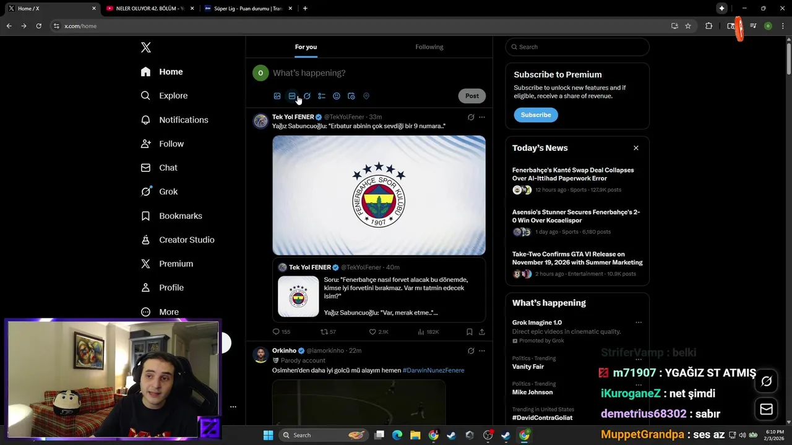This screenshot has width=792, height=445.
Task: Open Chat from the sidebar
Action: coord(159,167)
